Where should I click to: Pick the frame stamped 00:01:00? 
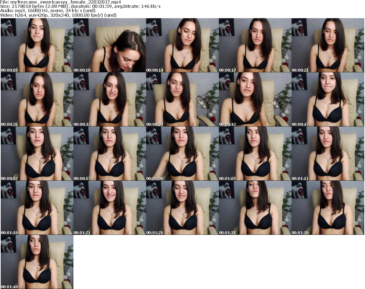182,154
